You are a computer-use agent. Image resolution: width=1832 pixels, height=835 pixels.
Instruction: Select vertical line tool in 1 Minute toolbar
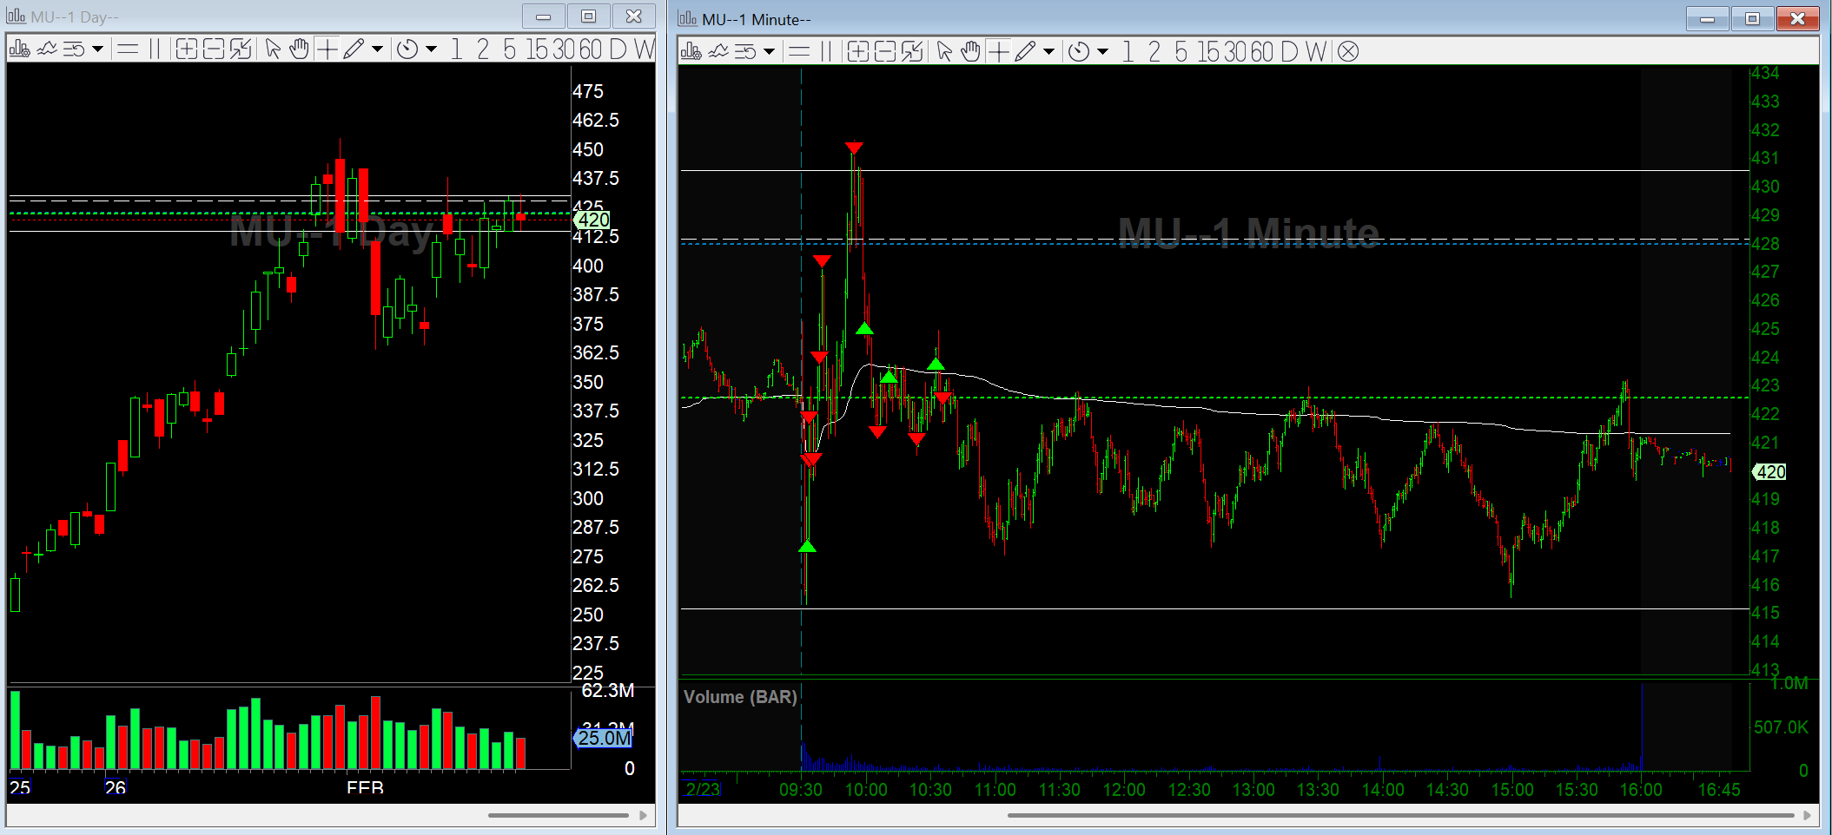click(826, 51)
